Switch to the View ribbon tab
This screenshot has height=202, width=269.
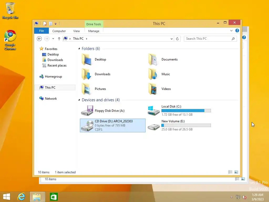click(x=76, y=31)
